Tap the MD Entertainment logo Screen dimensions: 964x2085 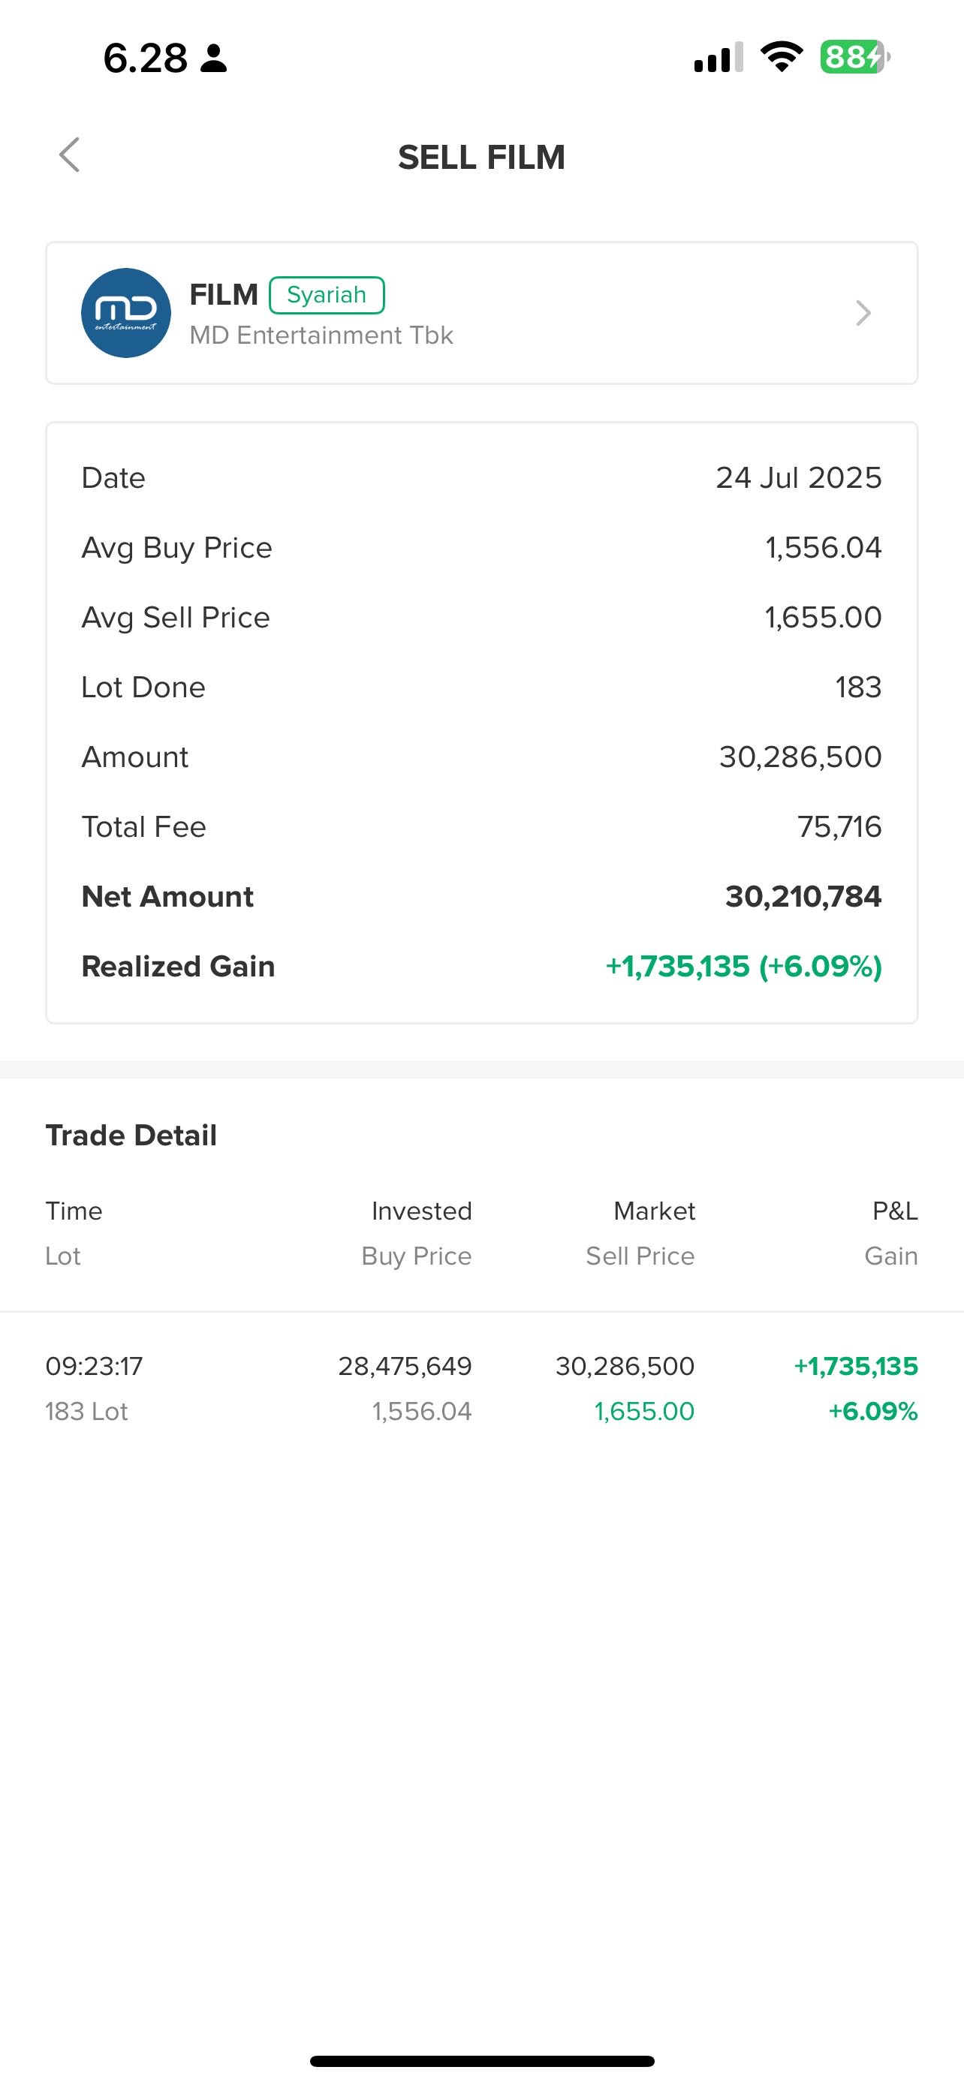click(x=125, y=312)
